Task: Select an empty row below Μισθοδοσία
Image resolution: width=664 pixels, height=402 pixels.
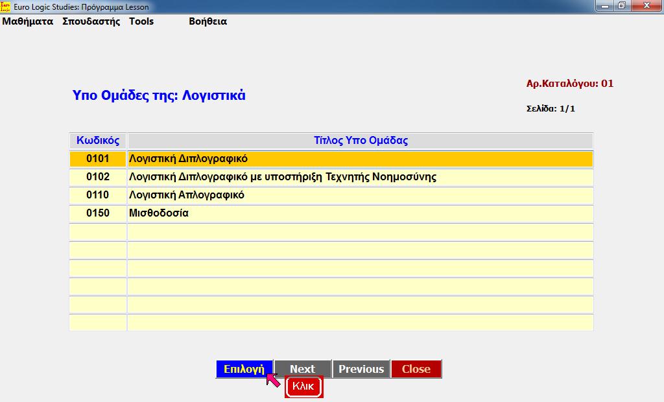Action: point(259,231)
